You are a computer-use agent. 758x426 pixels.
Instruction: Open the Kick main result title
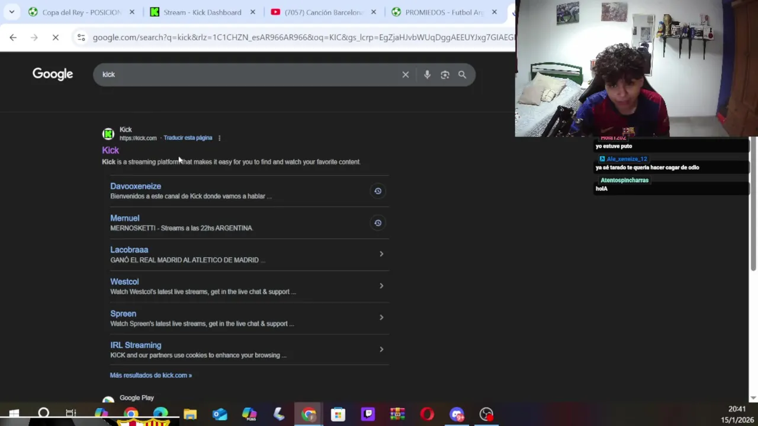pos(110,150)
